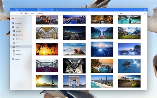Image resolution: width=157 pixels, height=98 pixels.
Task: Open Videos label in sidebar
Action: [18, 51]
